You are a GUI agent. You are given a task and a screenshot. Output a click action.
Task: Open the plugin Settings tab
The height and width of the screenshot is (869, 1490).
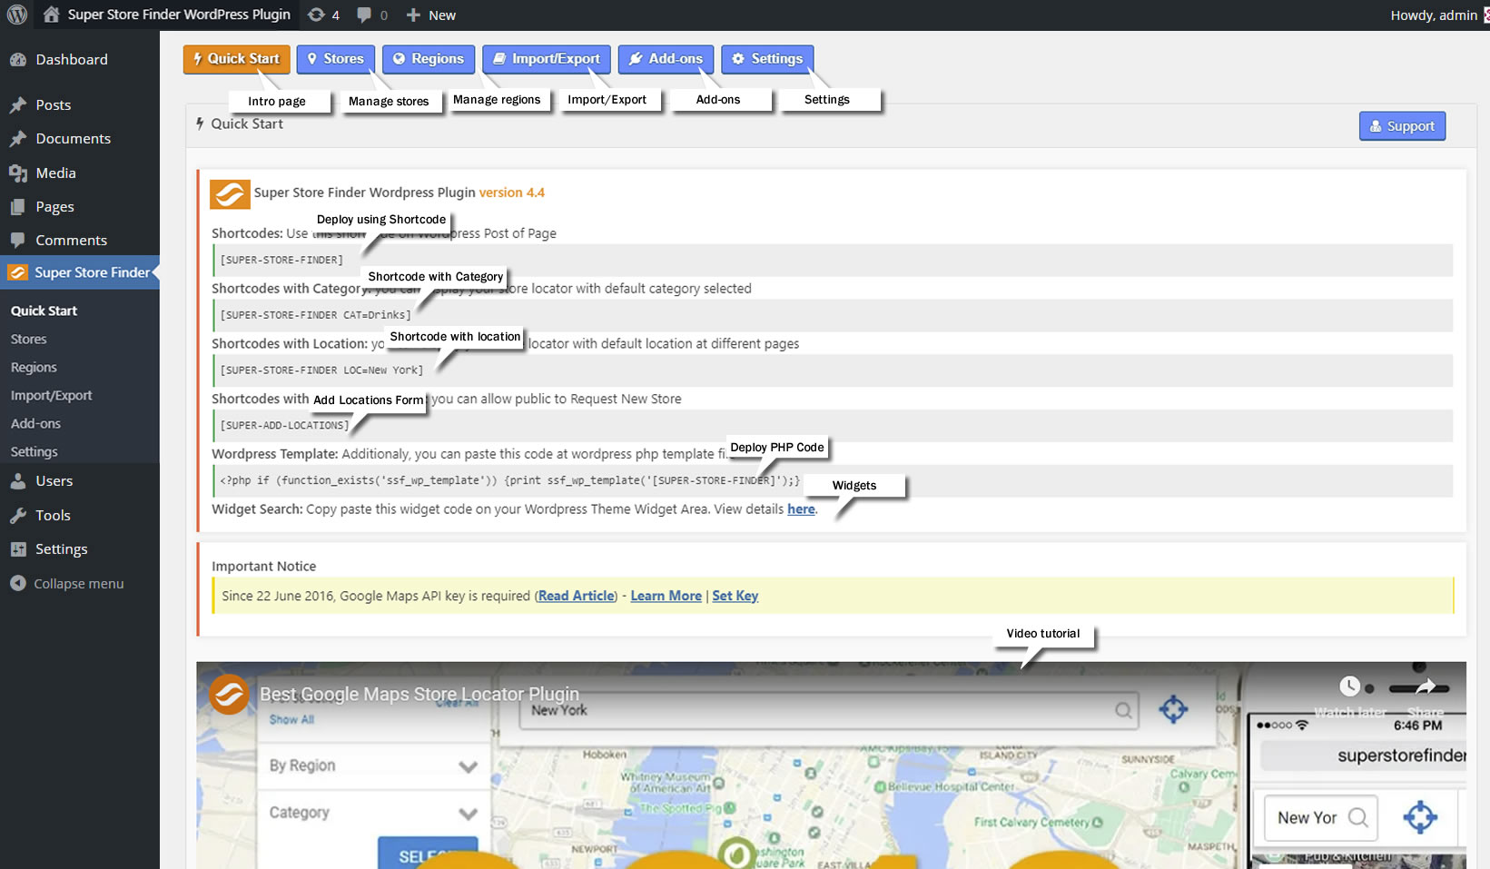[x=768, y=59]
